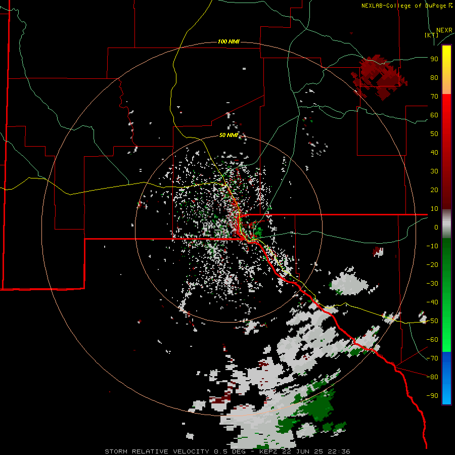Click the positive 50 scale value
The image size is (455, 455).
pos(434,134)
